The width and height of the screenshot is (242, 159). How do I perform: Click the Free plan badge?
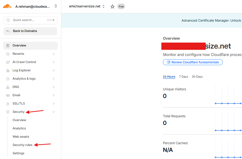point(121,7)
